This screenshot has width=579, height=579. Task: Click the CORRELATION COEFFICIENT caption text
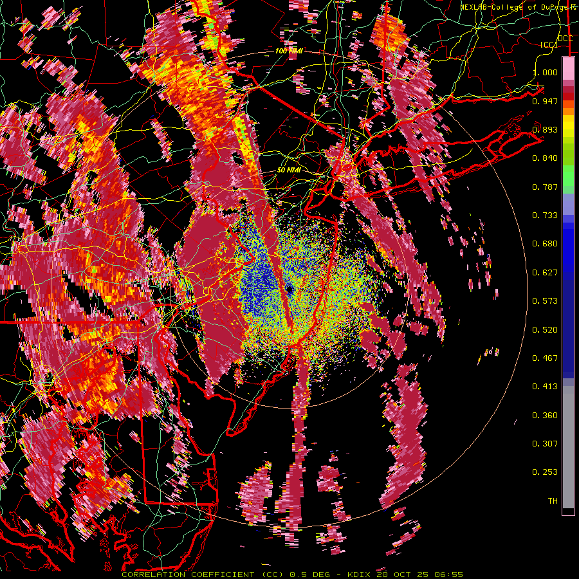pyautogui.click(x=188, y=574)
